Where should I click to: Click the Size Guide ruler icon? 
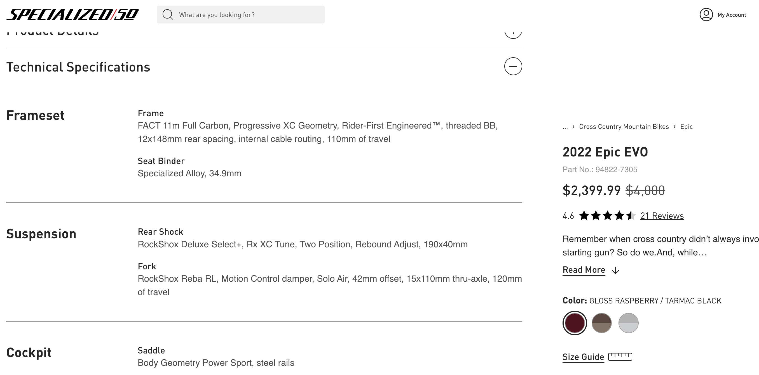click(x=620, y=357)
